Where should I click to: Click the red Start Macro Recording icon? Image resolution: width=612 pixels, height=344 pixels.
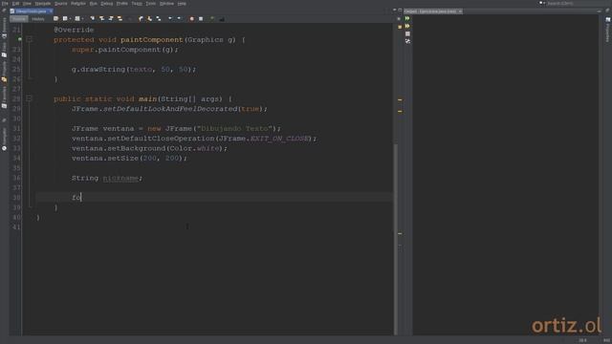coord(191,18)
